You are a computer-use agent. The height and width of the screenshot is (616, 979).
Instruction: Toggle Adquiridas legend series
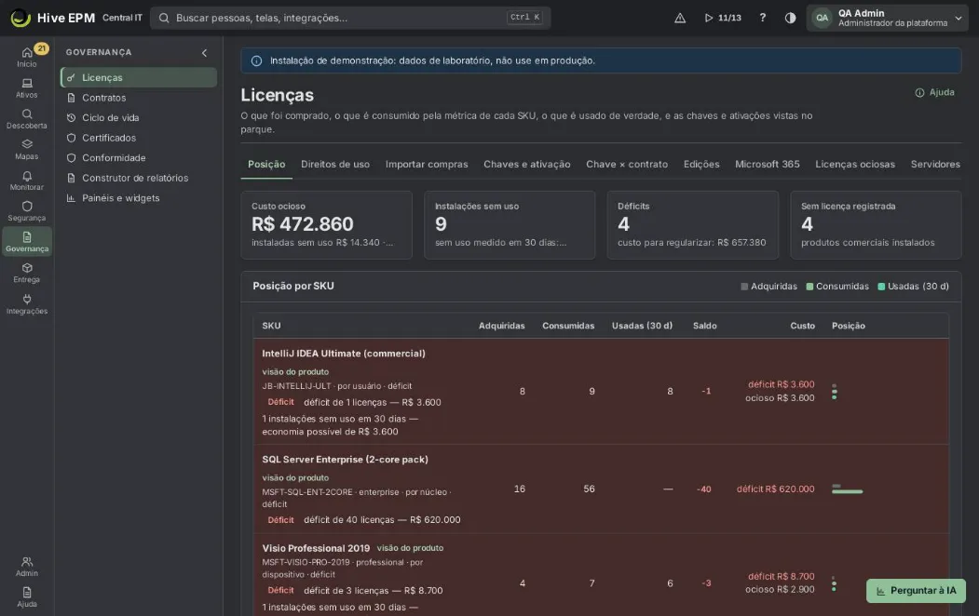[x=768, y=287]
